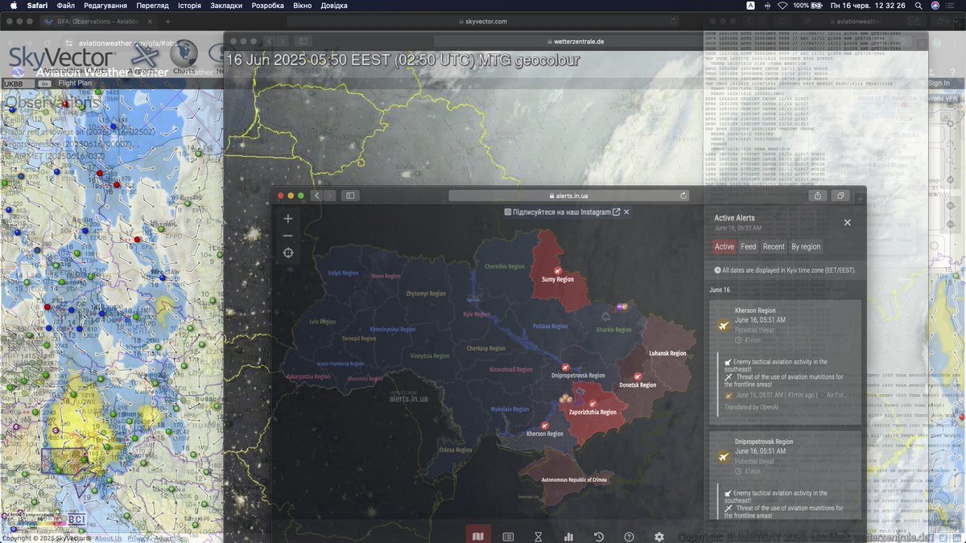The height and width of the screenshot is (543, 966).
Task: Open the Apple menu
Action: click(x=14, y=6)
